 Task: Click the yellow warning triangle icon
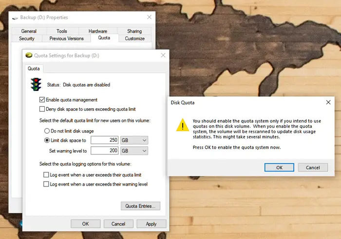pyautogui.click(x=183, y=125)
